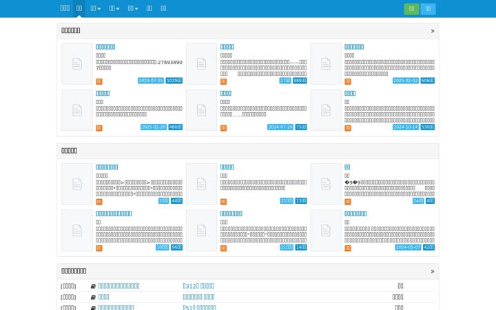Click orange tag in card dated 2025-02-02
Viewport: 496px width, 310px height.
[348, 81]
